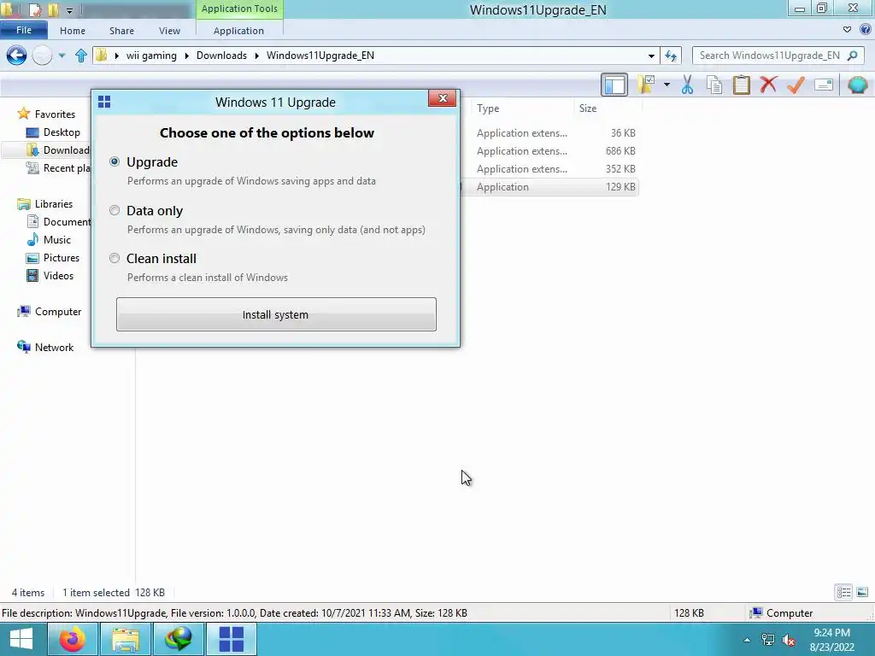This screenshot has width=875, height=656.
Task: Close the Windows 11 Upgrade dialog
Action: click(x=443, y=98)
